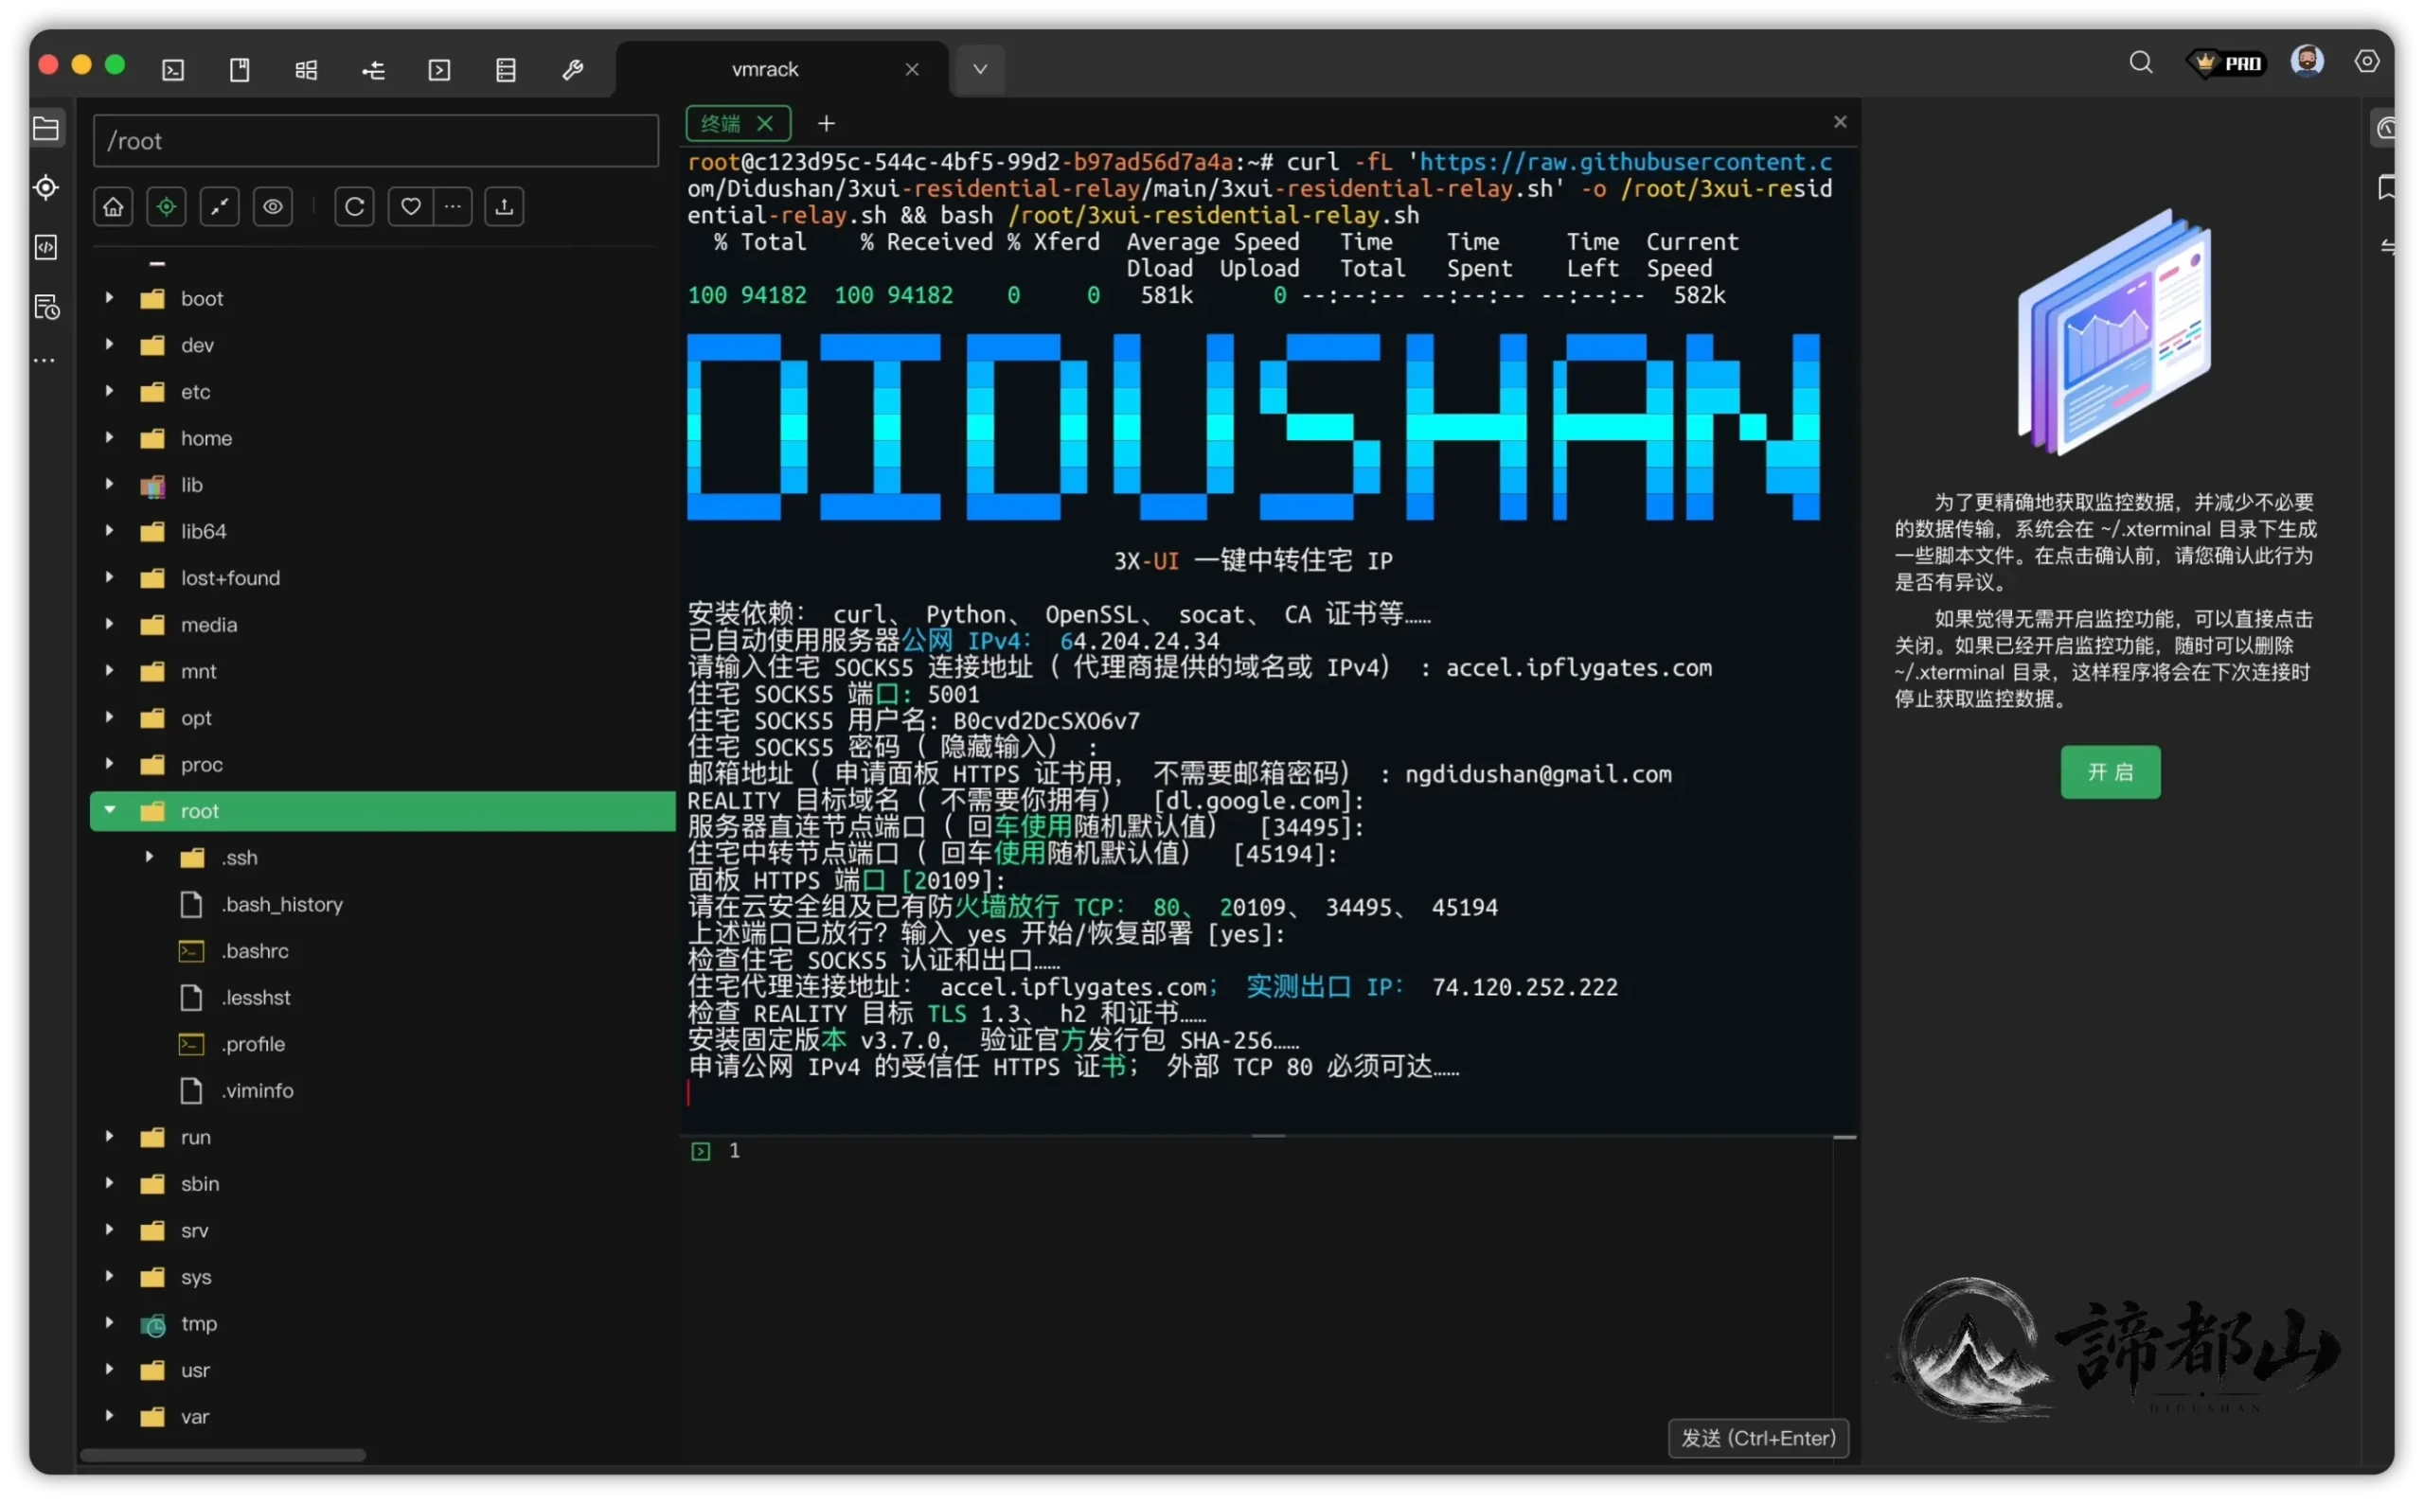Close the terminal panel with X
Image resolution: width=2424 pixels, height=1504 pixels.
(1841, 121)
